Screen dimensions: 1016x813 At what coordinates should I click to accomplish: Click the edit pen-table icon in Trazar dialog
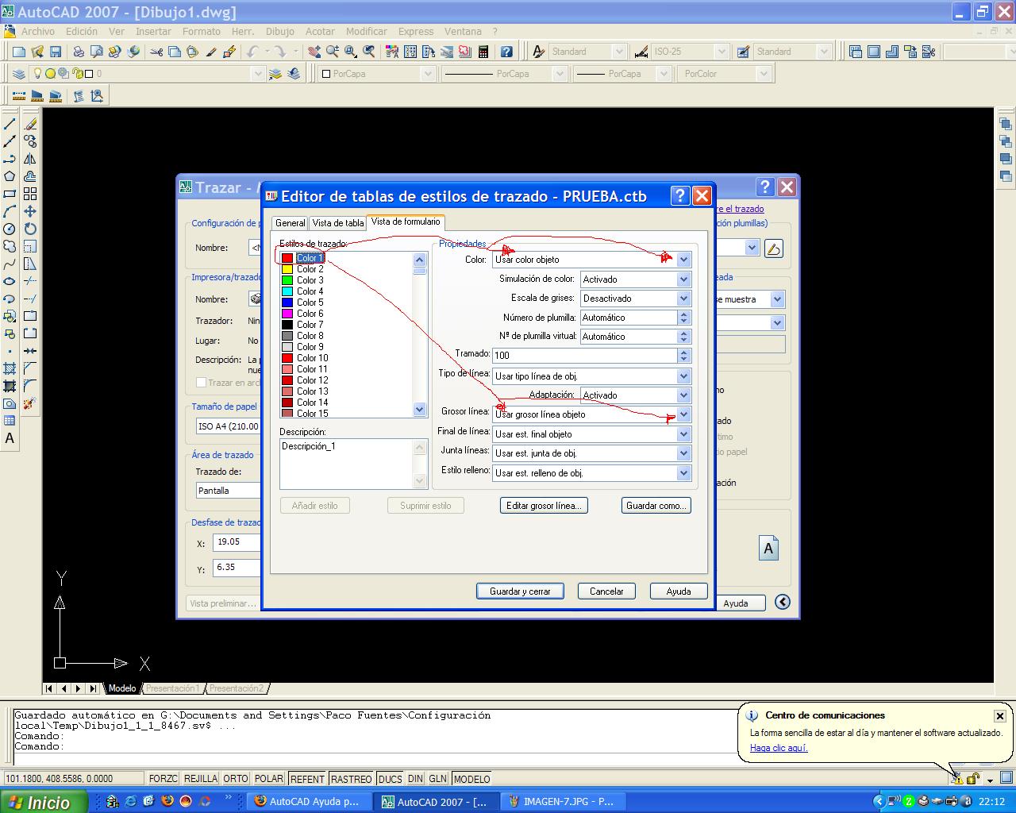(774, 249)
